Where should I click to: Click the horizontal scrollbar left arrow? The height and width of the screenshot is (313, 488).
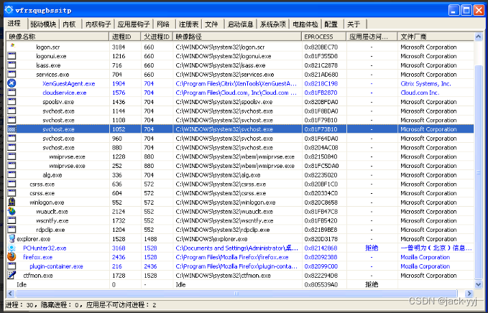tap(11, 293)
